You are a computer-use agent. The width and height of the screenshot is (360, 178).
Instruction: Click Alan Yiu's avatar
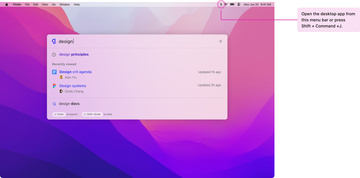(61, 77)
